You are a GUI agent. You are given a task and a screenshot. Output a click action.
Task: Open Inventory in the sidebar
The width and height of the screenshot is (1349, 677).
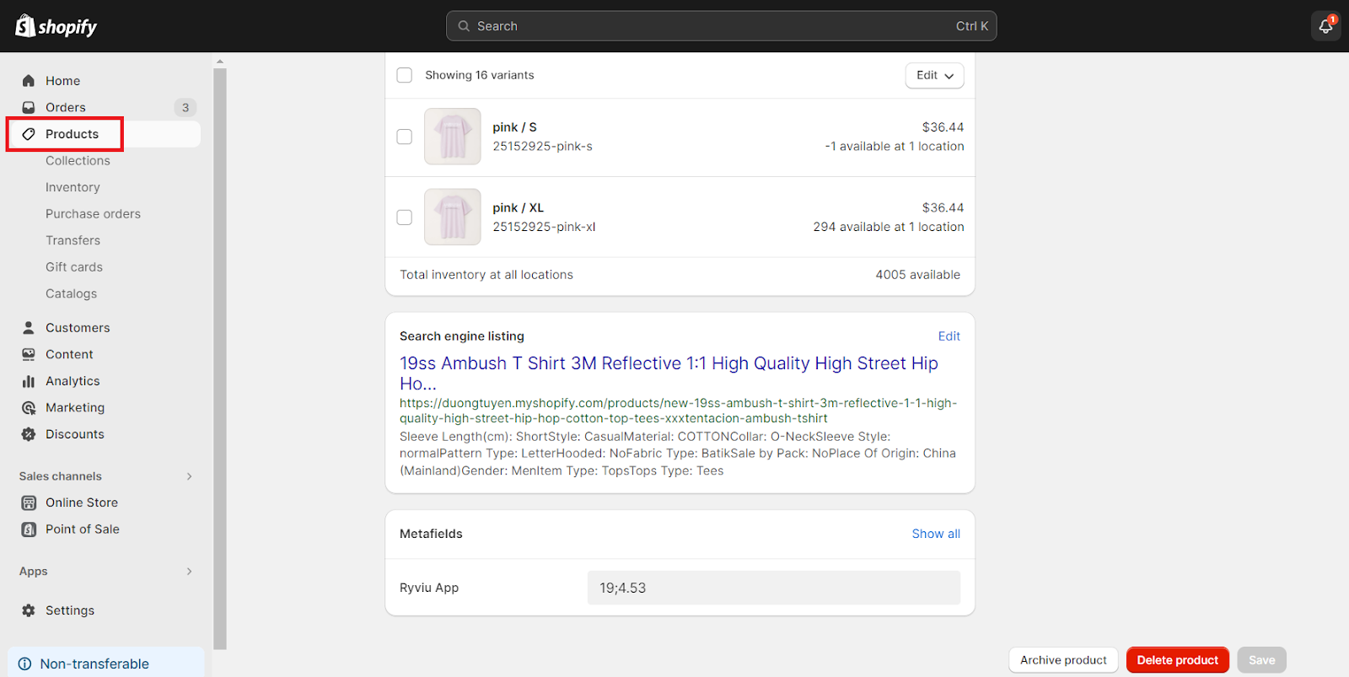point(73,187)
